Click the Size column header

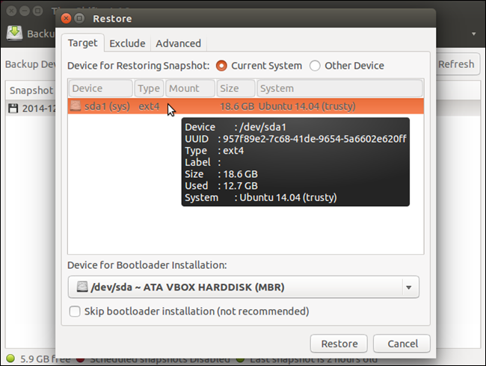point(236,88)
